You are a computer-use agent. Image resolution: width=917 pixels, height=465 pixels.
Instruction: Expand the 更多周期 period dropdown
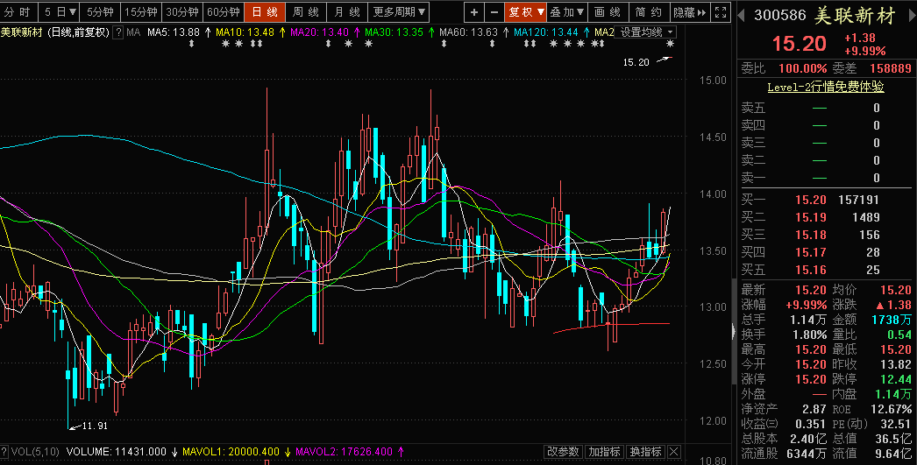[399, 12]
